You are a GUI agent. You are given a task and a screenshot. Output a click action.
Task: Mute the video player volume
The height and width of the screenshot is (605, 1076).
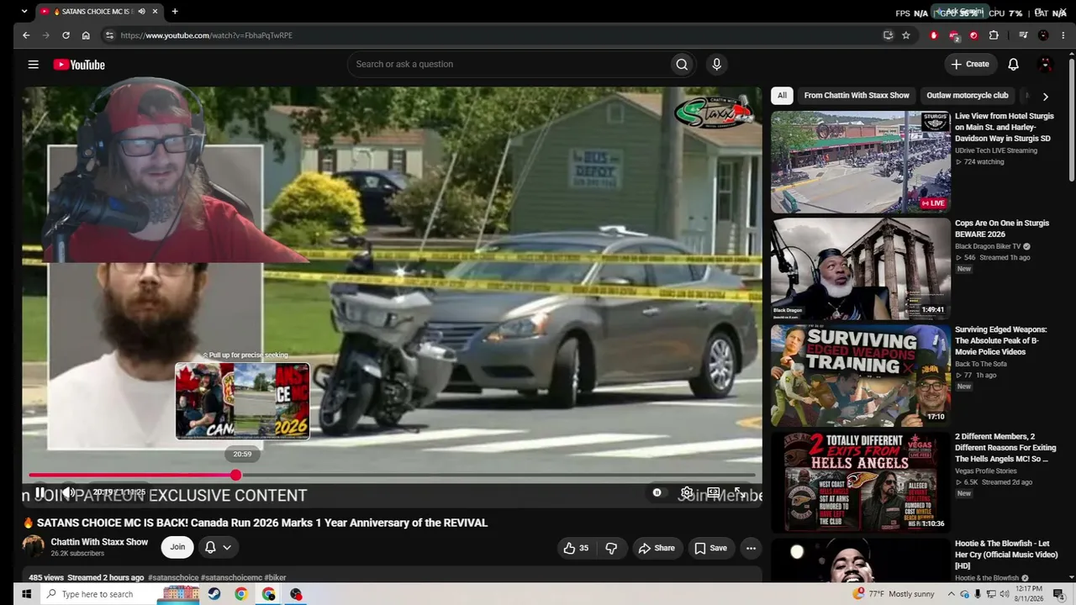(x=69, y=492)
